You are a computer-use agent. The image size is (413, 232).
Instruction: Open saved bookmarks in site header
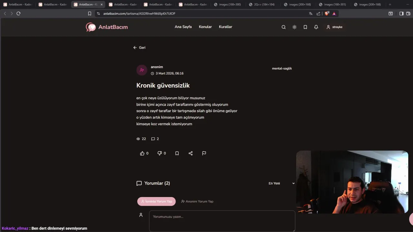(305, 27)
